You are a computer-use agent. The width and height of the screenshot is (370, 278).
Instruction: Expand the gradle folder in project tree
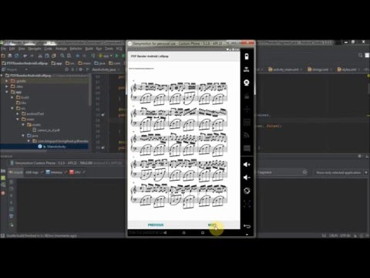[7, 81]
